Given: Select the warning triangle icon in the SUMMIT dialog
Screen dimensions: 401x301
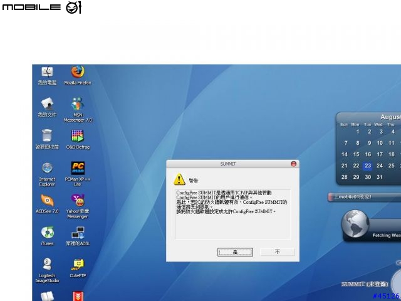Looking at the screenshot, I should pyautogui.click(x=179, y=179).
